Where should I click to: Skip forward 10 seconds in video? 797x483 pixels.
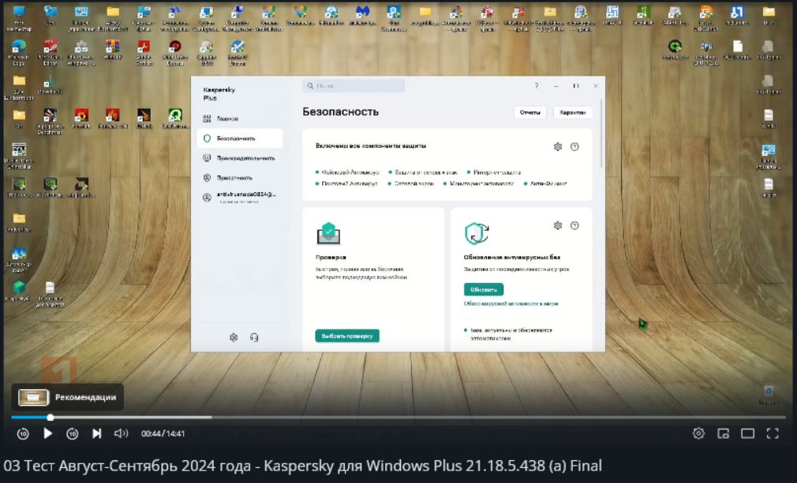click(x=72, y=433)
